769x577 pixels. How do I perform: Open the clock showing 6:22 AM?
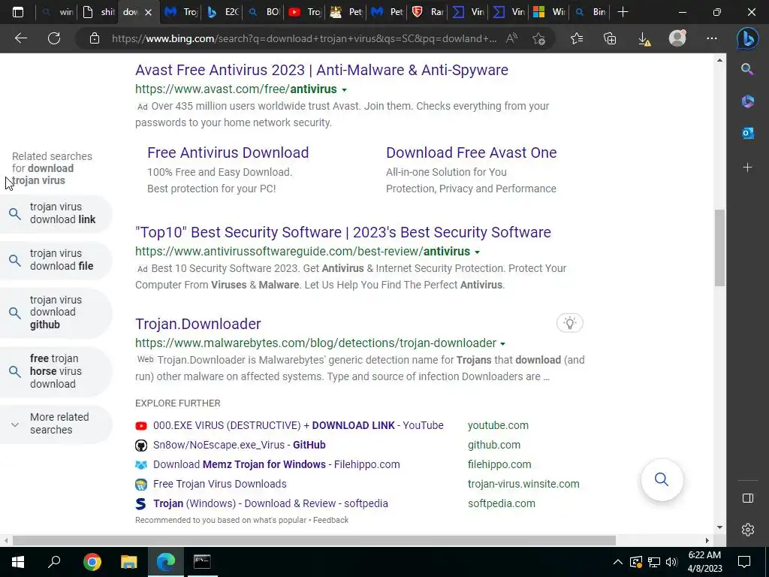coord(704,561)
